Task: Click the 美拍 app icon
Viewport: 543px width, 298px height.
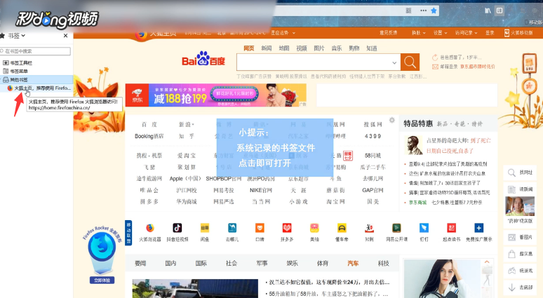Action: pyautogui.click(x=314, y=228)
